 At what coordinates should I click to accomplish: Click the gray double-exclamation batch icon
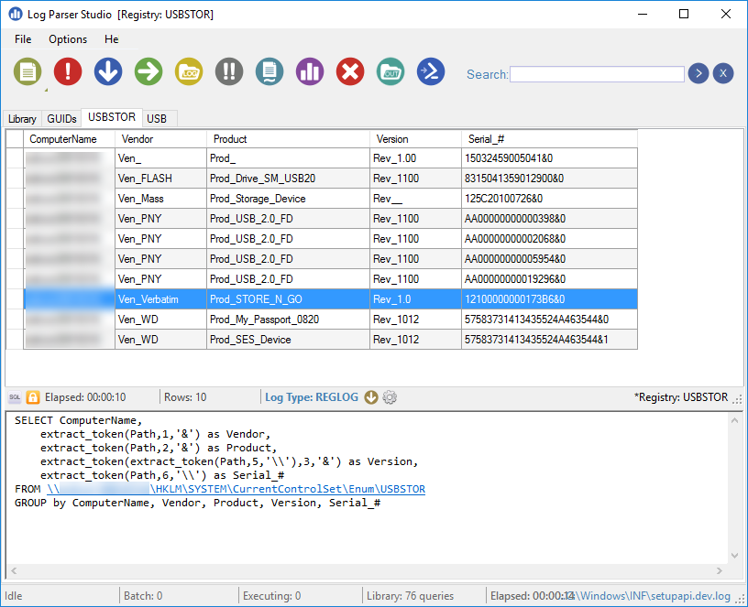click(229, 72)
